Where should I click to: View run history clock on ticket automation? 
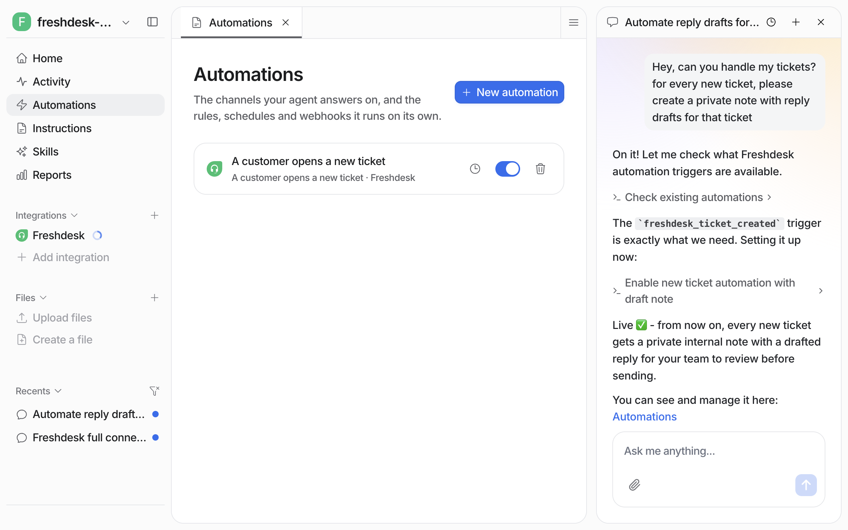tap(475, 169)
